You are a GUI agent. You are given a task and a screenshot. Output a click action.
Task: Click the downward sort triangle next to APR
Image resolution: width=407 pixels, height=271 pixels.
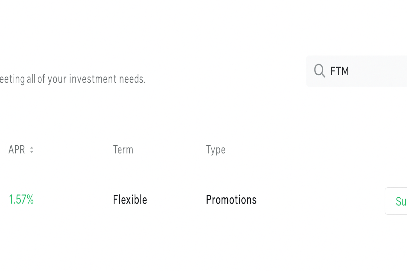coord(32,151)
